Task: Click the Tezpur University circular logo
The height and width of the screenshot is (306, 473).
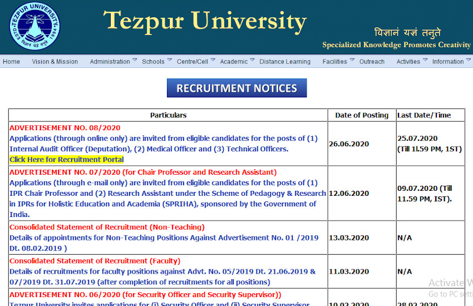Action: [35, 27]
